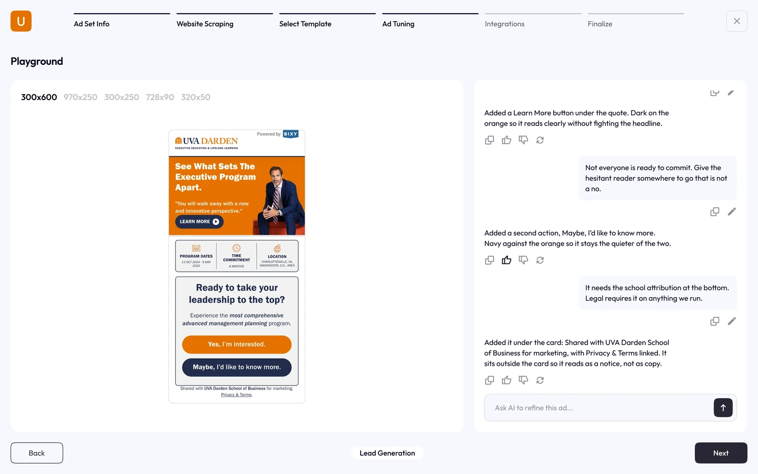758x474 pixels.
Task: Click the LEARN MORE button in the ad
Action: [200, 222]
